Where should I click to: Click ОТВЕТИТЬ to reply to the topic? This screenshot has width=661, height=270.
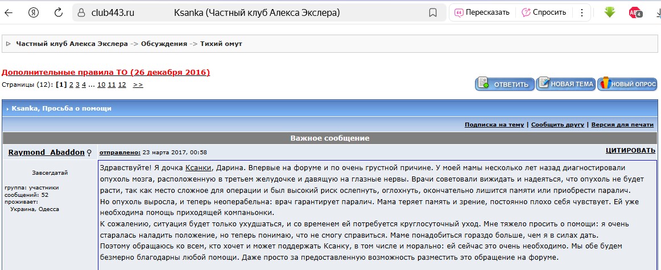click(x=505, y=85)
